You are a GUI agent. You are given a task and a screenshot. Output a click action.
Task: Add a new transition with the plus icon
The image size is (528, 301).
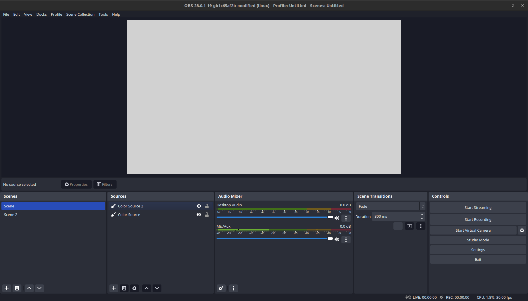pyautogui.click(x=398, y=226)
